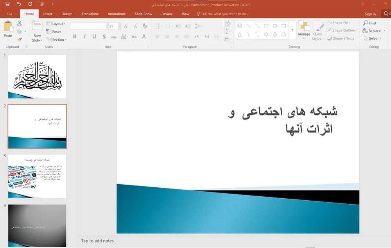Viewport: 391px width, 248px height.
Task: Click the Sign in link
Action: pyautogui.click(x=370, y=14)
